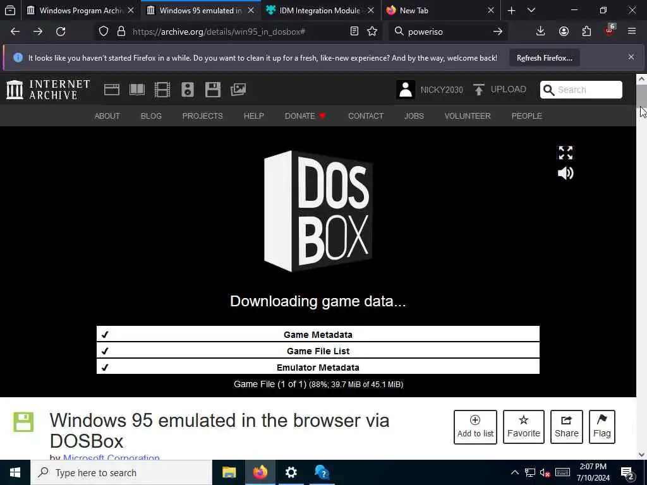
Task: Close the IDM Integration Module tab
Action: coord(370,11)
